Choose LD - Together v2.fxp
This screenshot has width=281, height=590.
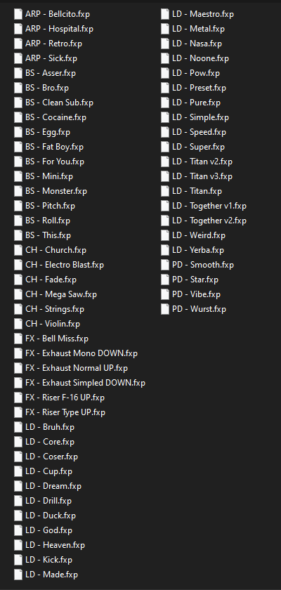coord(209,221)
